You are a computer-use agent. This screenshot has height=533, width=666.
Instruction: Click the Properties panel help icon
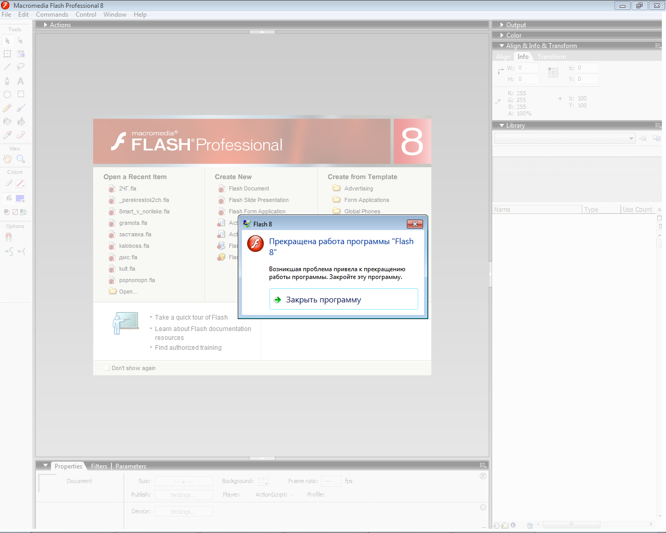click(x=483, y=476)
